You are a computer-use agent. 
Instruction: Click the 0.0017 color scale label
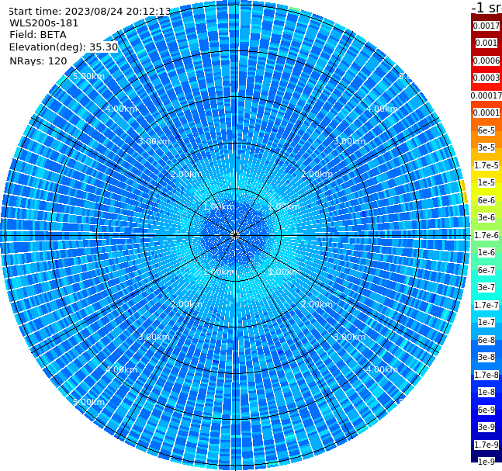pos(486,26)
